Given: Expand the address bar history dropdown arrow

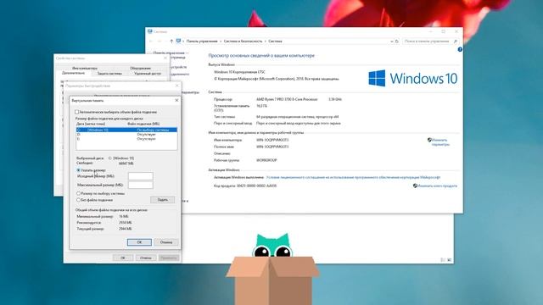Looking at the screenshot, I should point(392,42).
